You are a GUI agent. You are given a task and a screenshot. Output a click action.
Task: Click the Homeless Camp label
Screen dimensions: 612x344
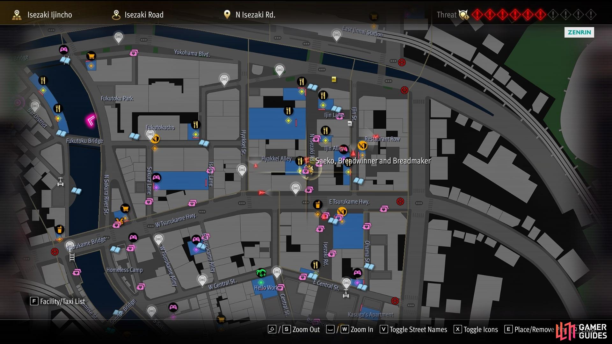pos(125,270)
